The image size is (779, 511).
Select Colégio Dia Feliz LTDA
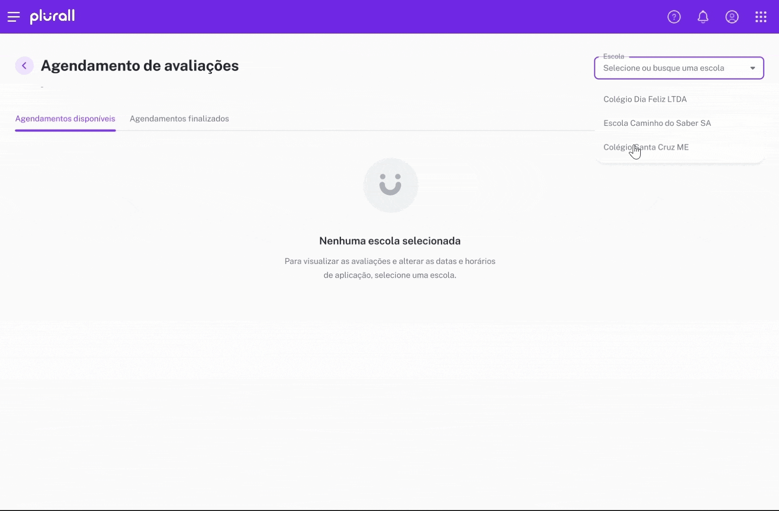coord(645,99)
